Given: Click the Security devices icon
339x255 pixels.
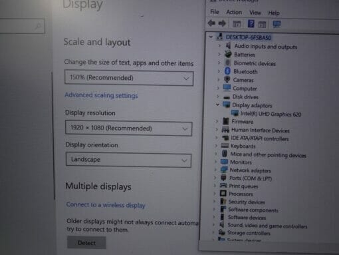Looking at the screenshot, I should 223,201.
